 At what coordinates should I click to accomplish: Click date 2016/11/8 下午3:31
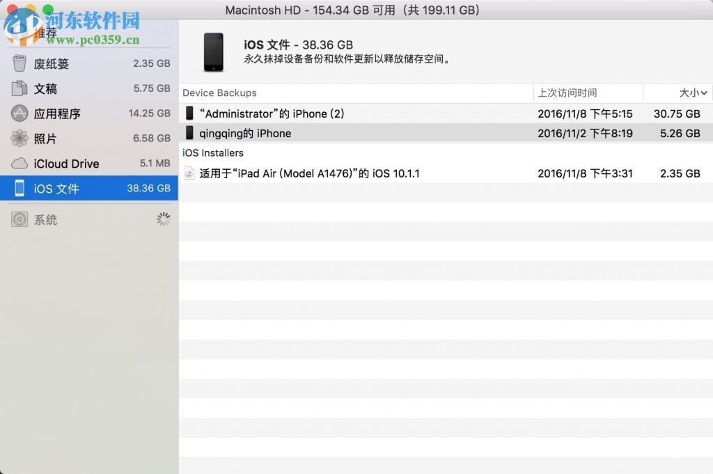tap(585, 173)
